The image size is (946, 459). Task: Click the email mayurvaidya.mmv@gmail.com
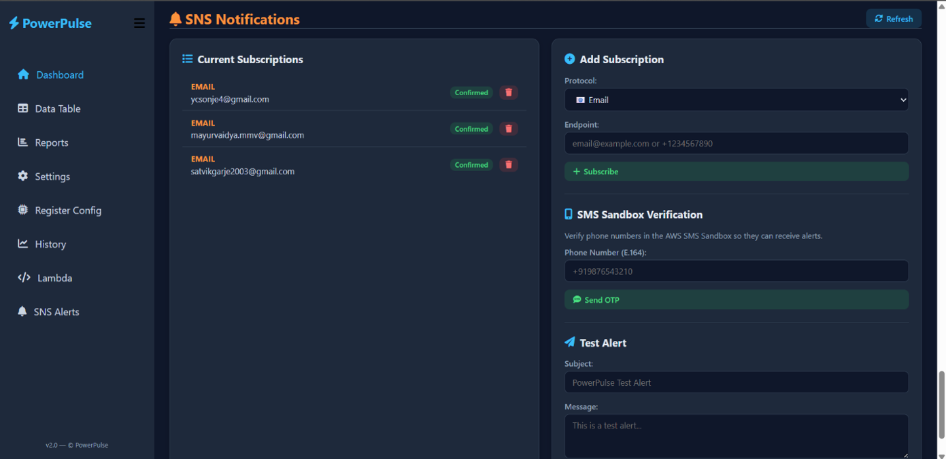click(x=248, y=135)
